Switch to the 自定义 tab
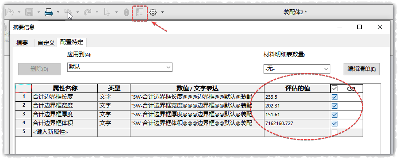398x159 pixels. 46,43
